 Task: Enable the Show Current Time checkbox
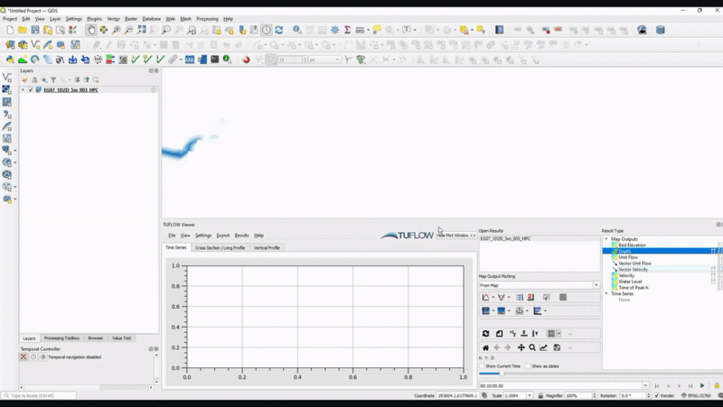click(x=482, y=366)
